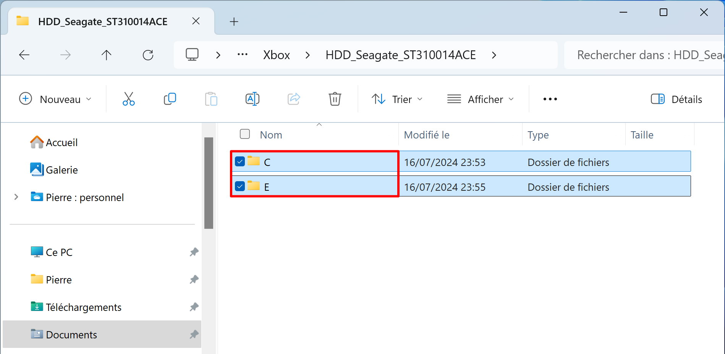The image size is (725, 354).
Task: Open the toolbar See more options menu
Action: [550, 99]
